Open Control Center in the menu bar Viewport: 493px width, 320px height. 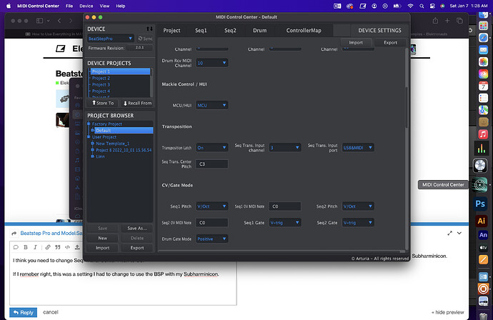[x=432, y=6]
